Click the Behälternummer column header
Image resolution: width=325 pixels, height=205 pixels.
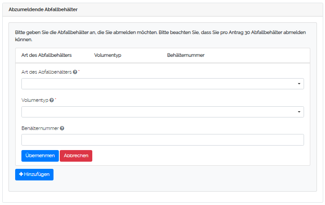pyautogui.click(x=185, y=55)
